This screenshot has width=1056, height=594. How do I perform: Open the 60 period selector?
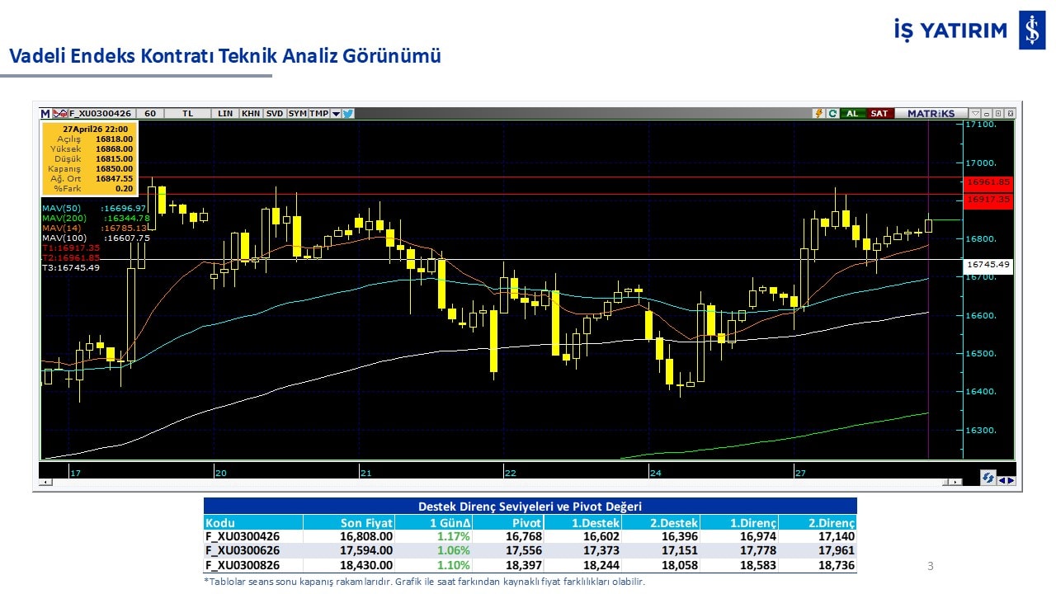(150, 114)
